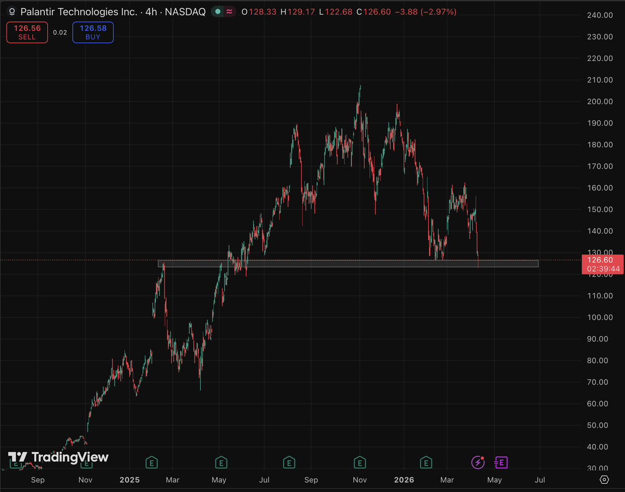625x492 pixels.
Task: Click the 70.00 price scale label
Action: [x=597, y=382]
